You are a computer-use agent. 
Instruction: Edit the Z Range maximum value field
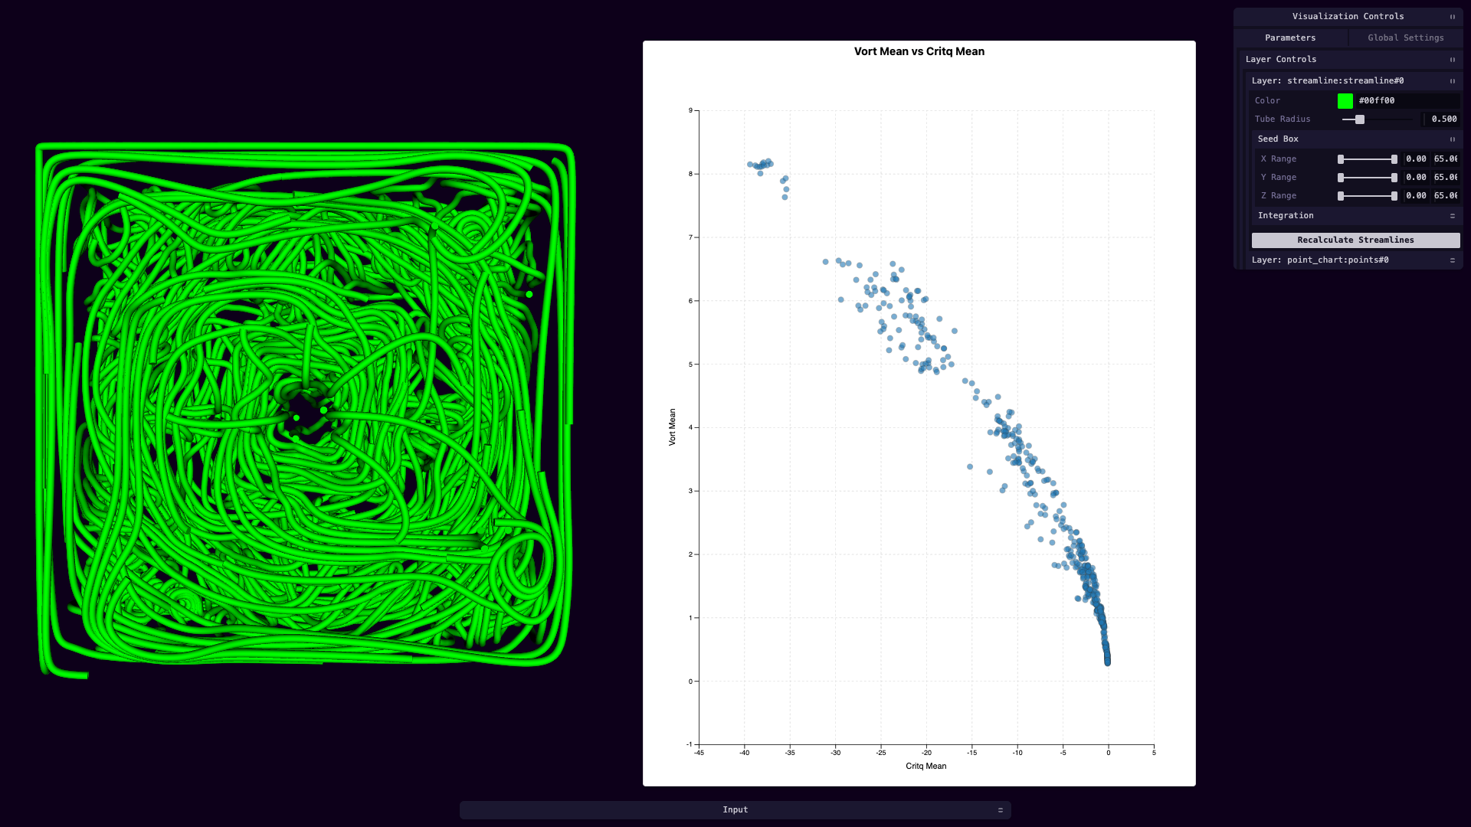tap(1446, 196)
